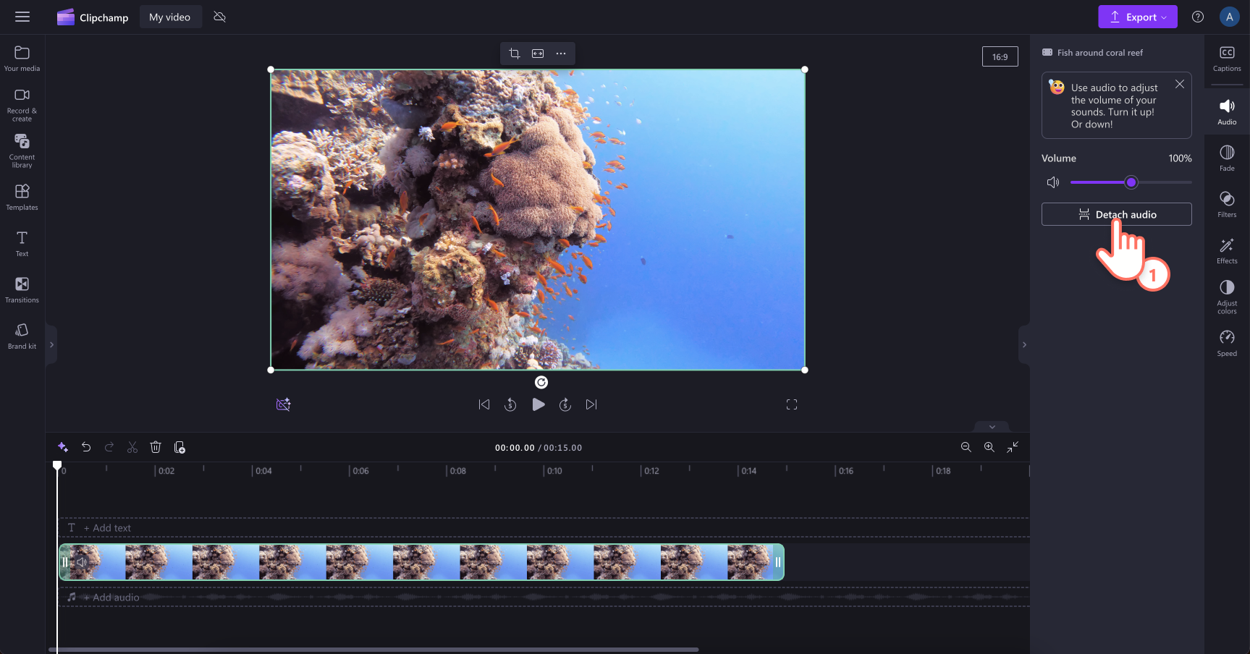Click the timeline horizontal scrollbar
The width and height of the screenshot is (1250, 654).
pyautogui.click(x=373, y=650)
